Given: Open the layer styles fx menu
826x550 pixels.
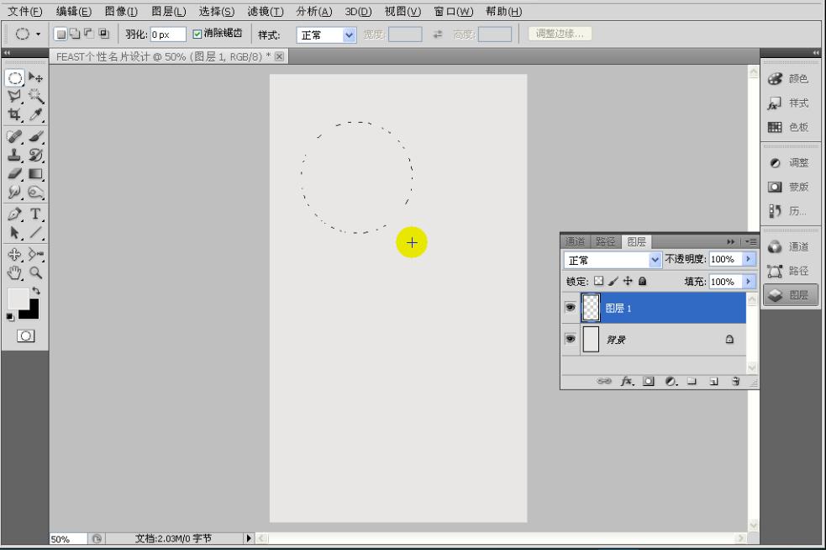Looking at the screenshot, I should [x=628, y=380].
